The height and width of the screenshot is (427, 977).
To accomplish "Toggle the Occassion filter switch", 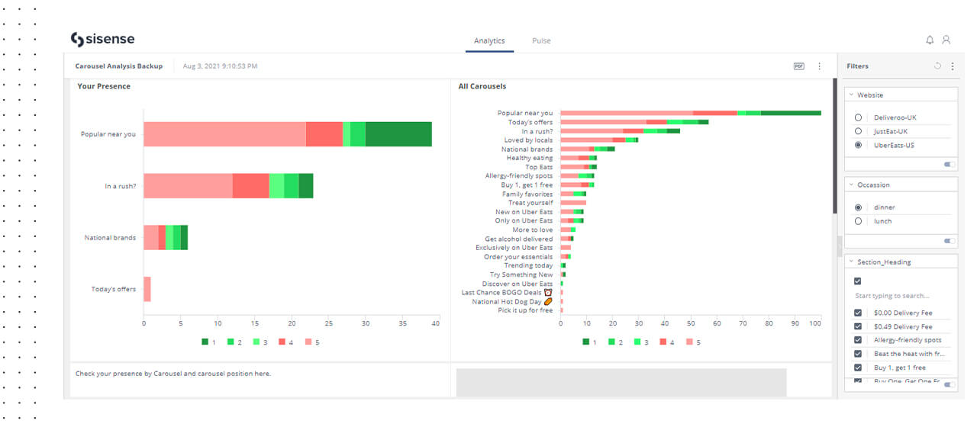I will click(x=950, y=241).
